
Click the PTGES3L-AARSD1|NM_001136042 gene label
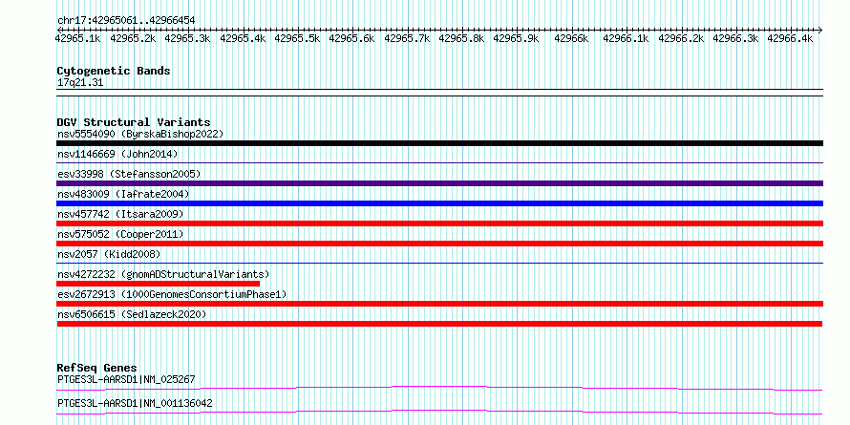(x=135, y=403)
